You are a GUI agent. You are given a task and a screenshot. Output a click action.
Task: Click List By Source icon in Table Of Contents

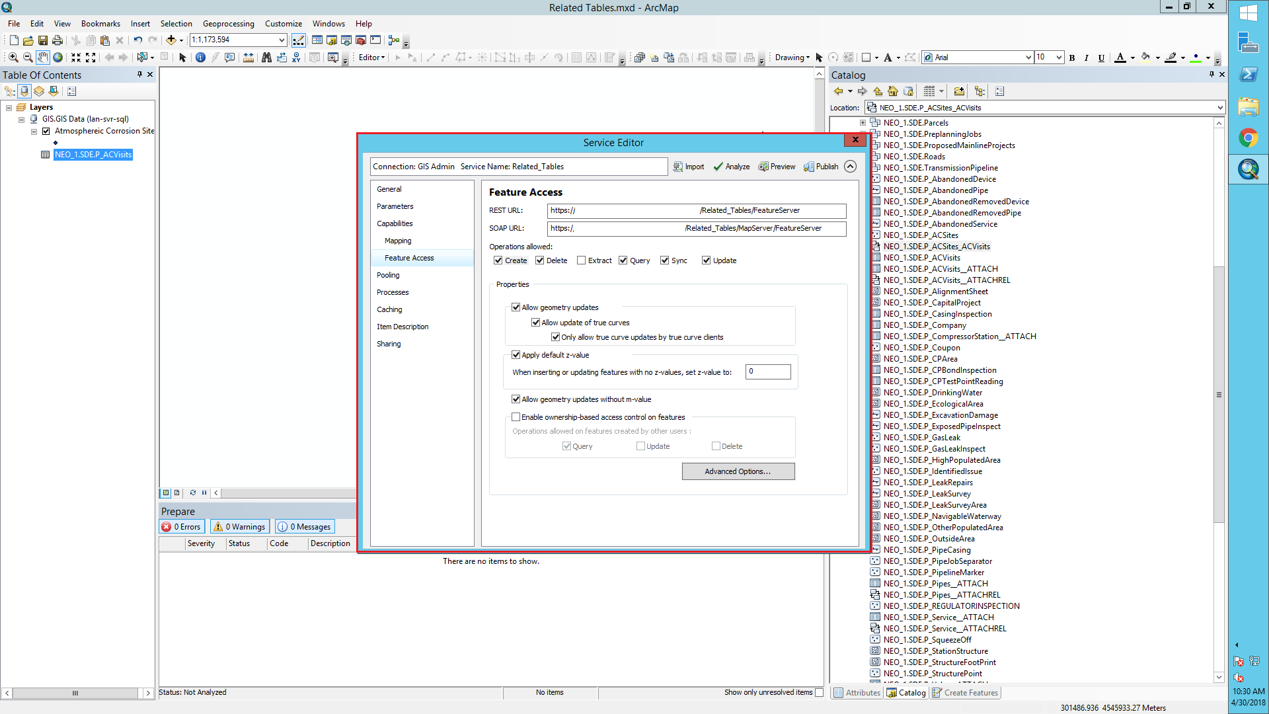click(x=24, y=91)
